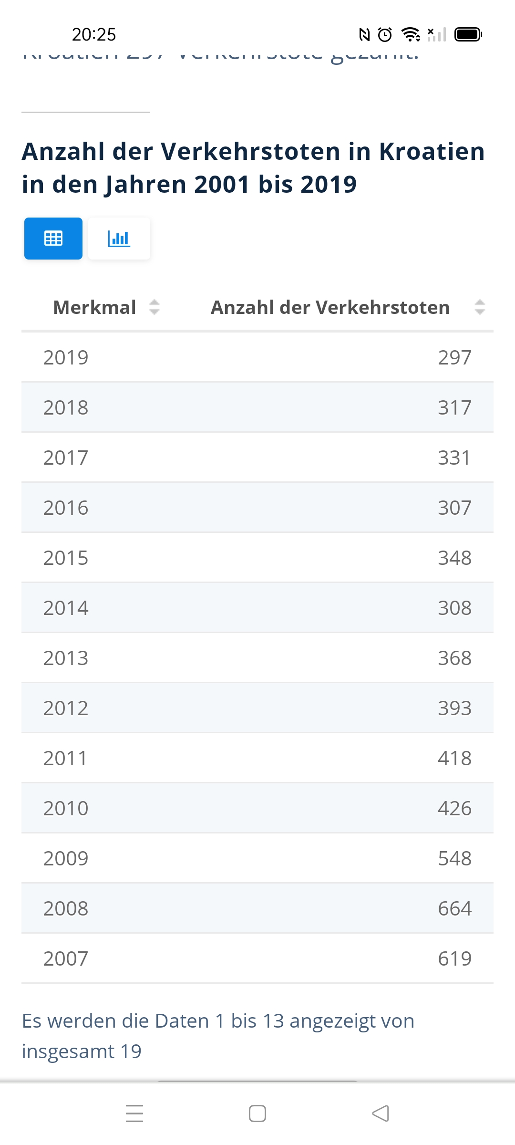This screenshot has height=1145, width=515.
Task: Tap the Merkmal column header
Action: pos(94,307)
